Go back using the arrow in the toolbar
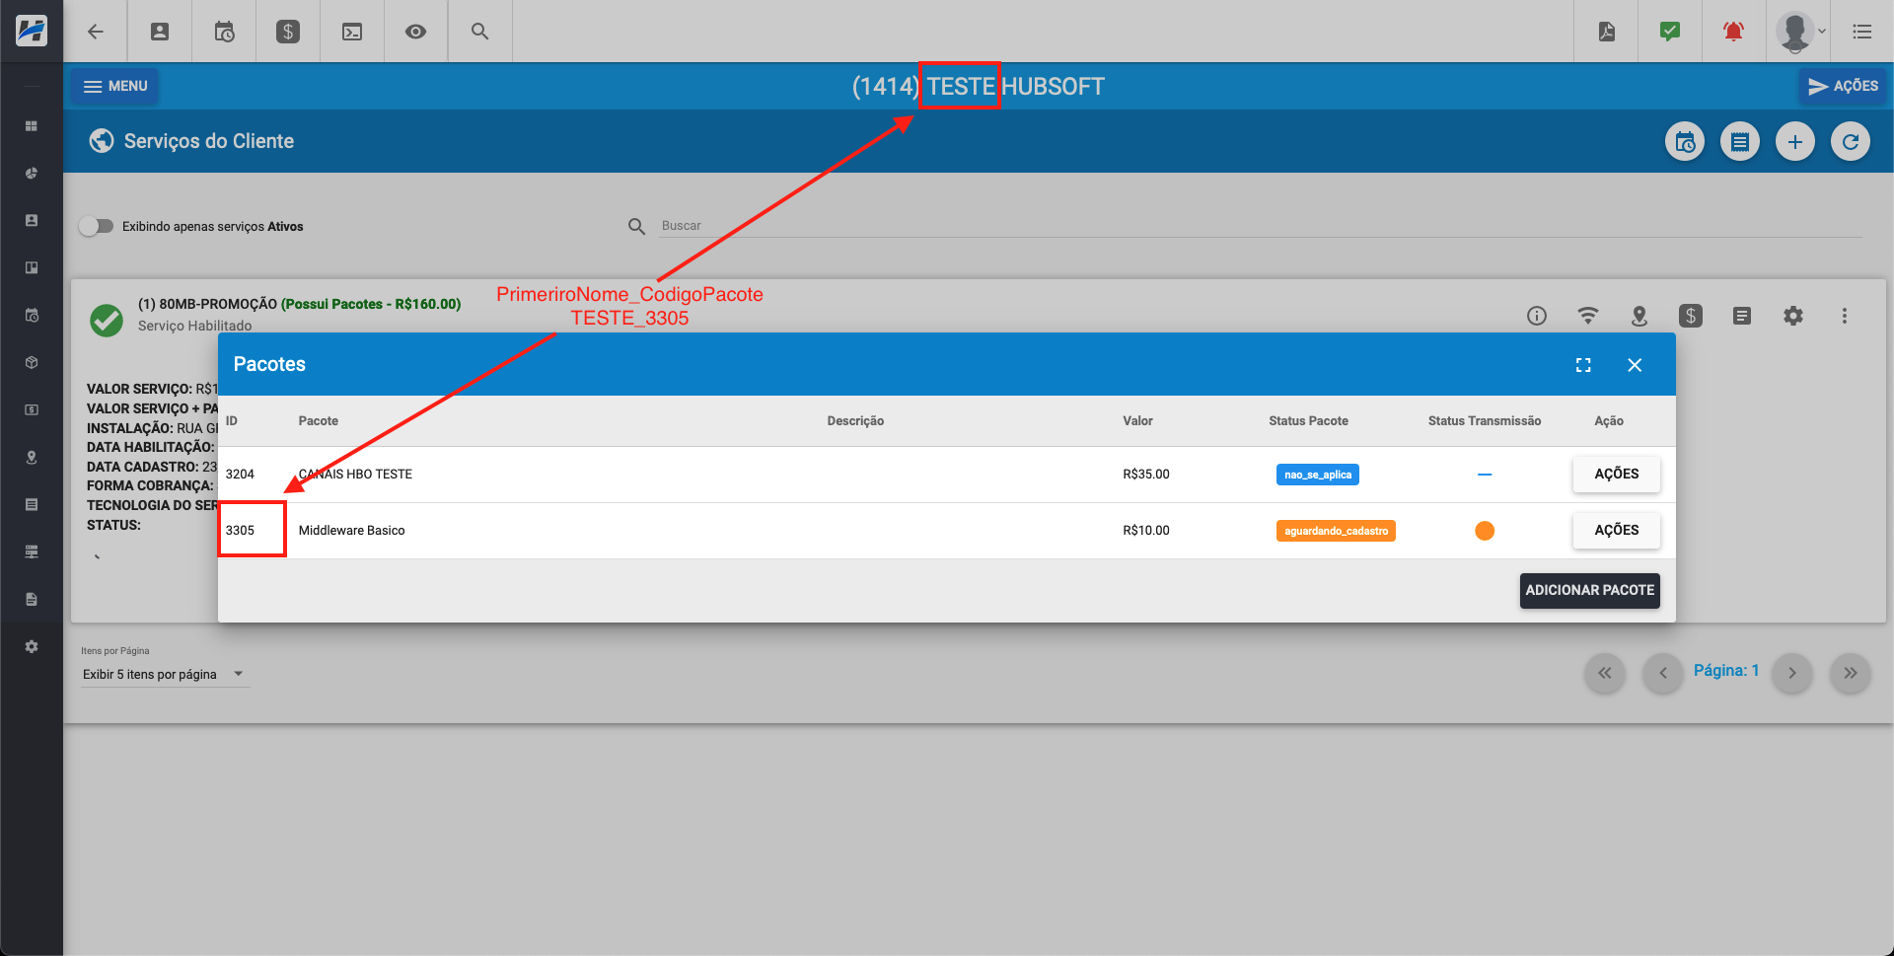Screen dimensions: 1894x956 (96, 31)
